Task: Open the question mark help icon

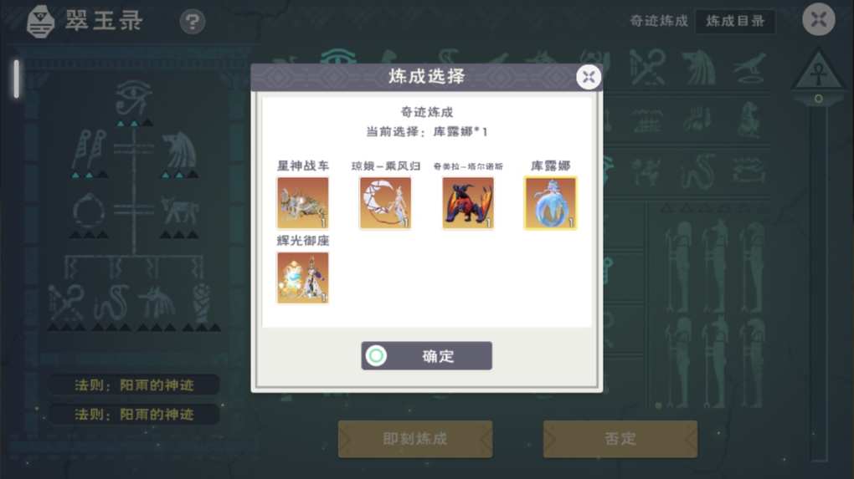Action: point(193,22)
